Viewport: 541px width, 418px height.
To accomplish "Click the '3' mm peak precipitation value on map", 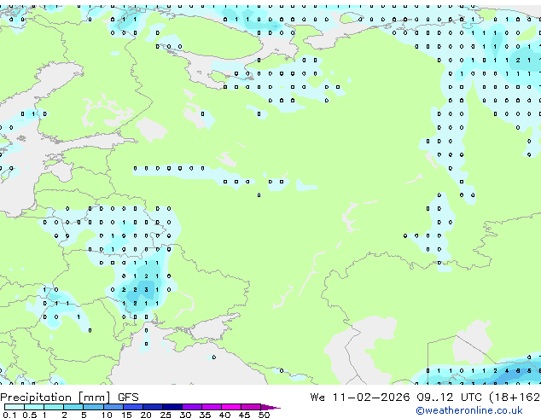I will pos(146,290).
